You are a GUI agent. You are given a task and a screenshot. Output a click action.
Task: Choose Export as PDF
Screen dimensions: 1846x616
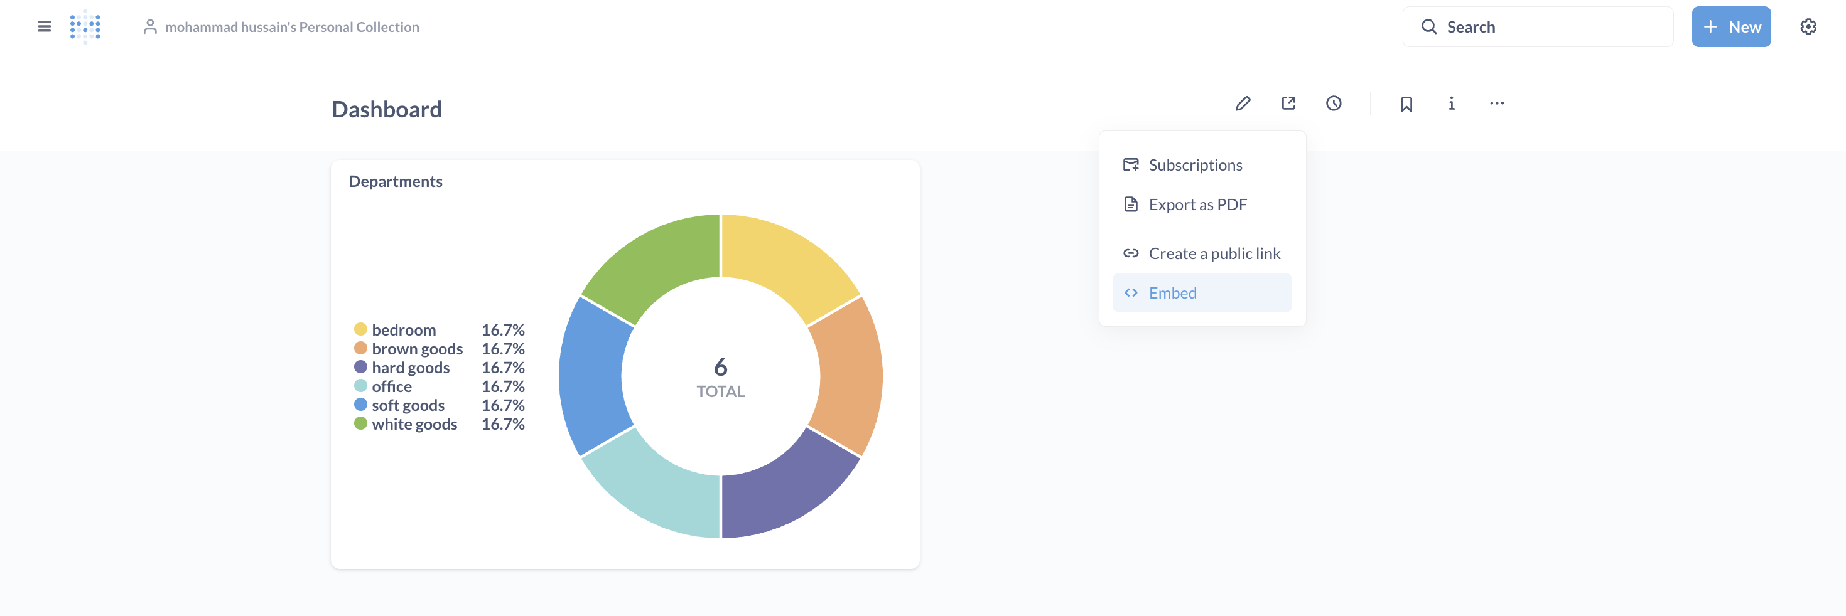(1197, 205)
